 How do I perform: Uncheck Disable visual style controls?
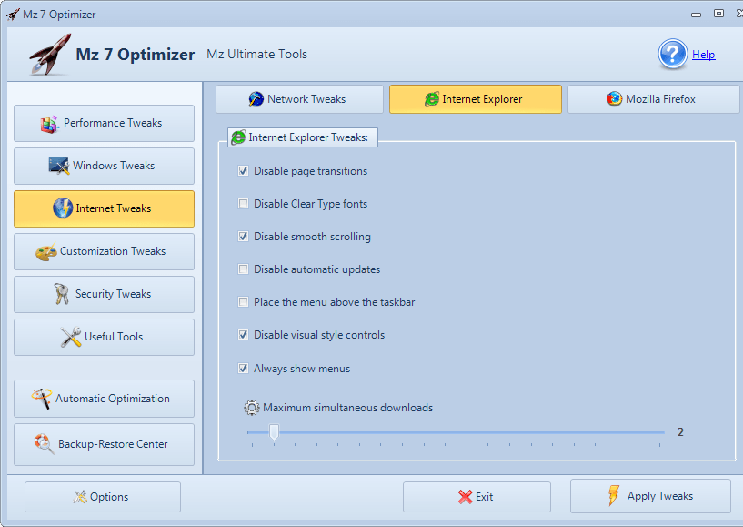[x=243, y=335]
